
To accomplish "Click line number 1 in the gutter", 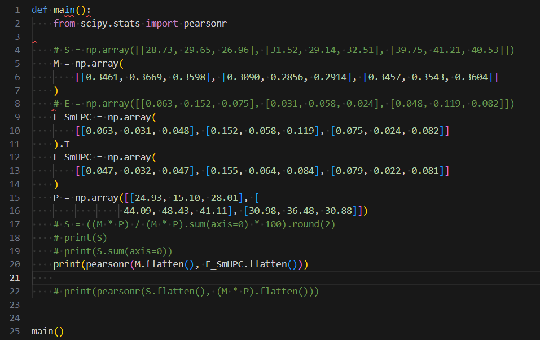I will [17, 9].
